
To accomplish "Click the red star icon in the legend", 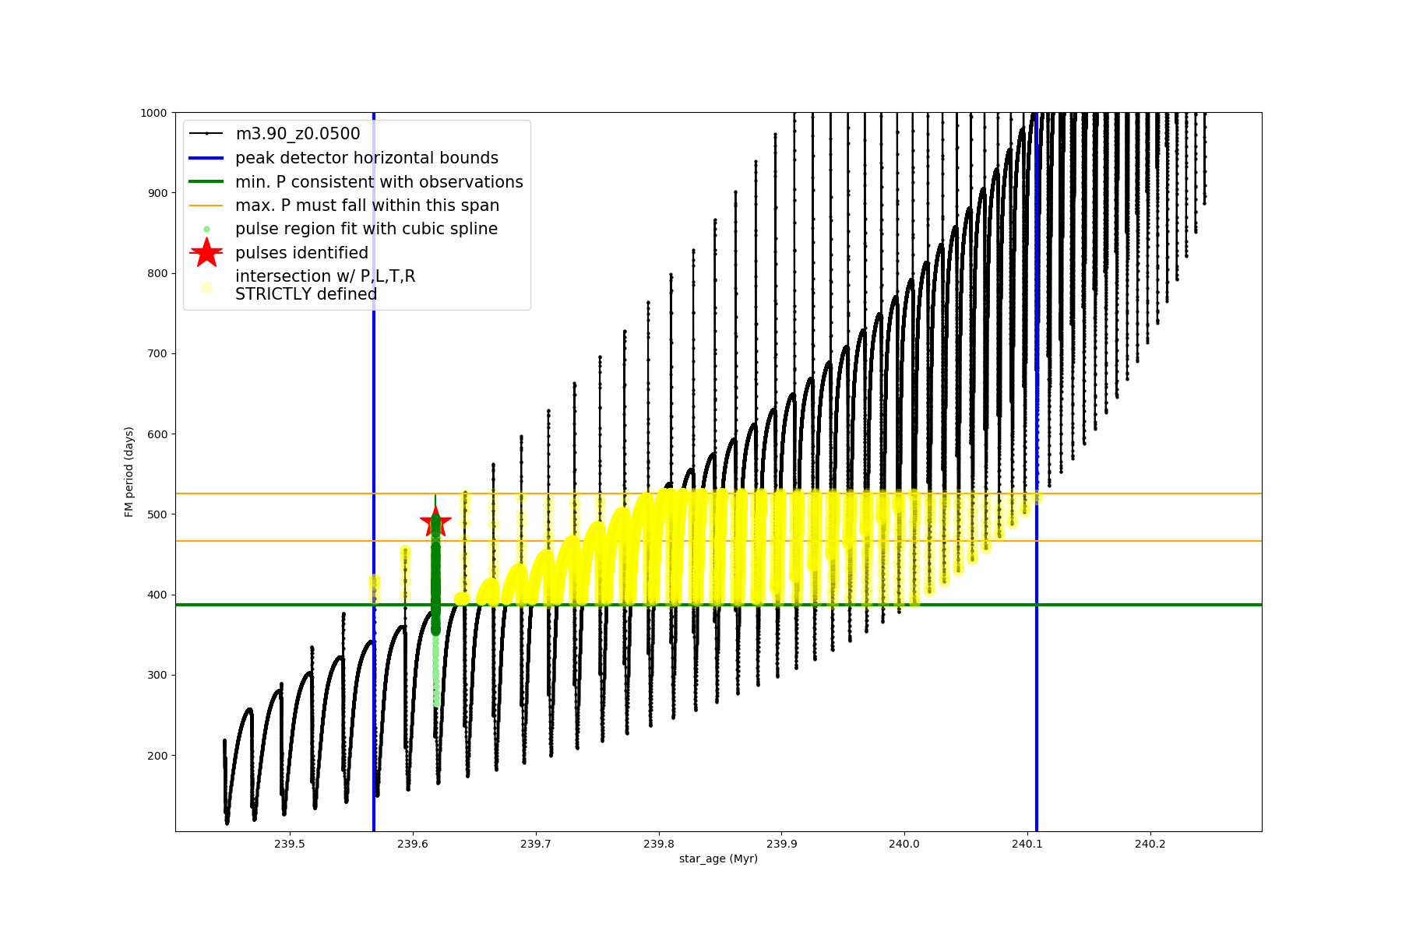I will (206, 253).
